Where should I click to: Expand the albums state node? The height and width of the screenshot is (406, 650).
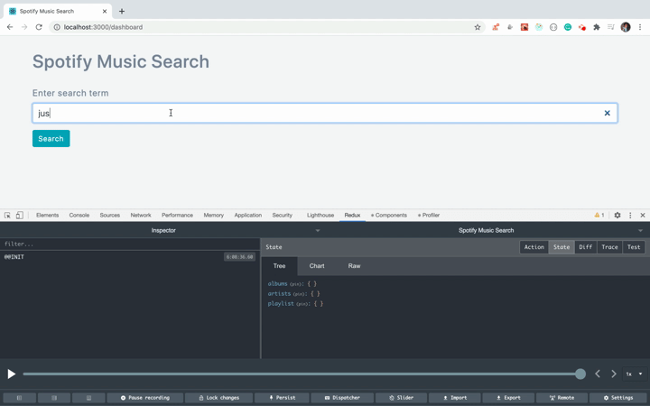click(277, 284)
